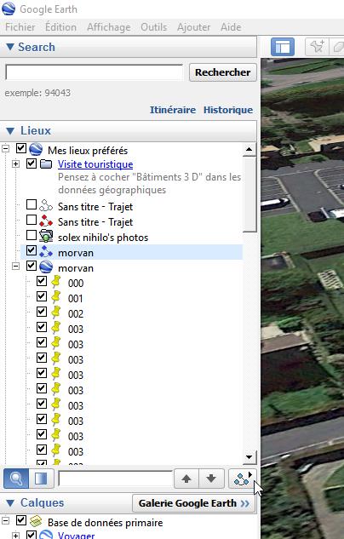Open the Itinéraire link
This screenshot has height=539, width=344.
pos(173,110)
